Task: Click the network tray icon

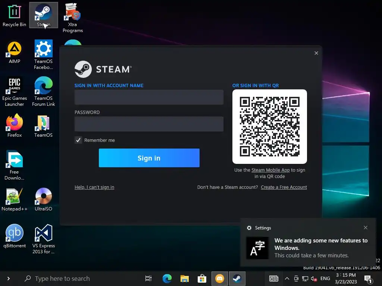Action: 305,279
